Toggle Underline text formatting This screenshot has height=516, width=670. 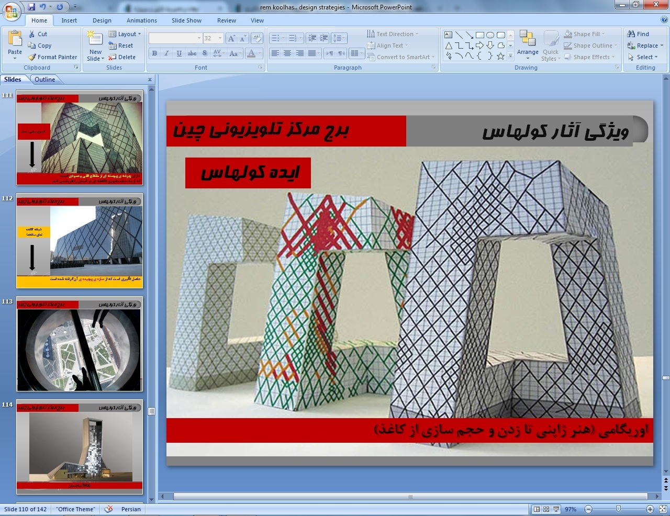pos(179,53)
